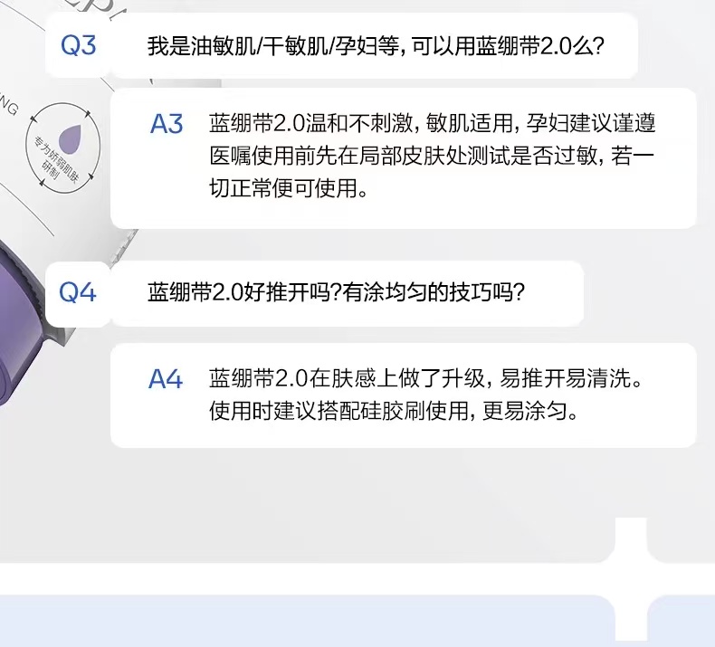The image size is (715, 647).
Task: Open the Q4 question 蓝绷带2.0好推开吗
Action: pyautogui.click(x=337, y=292)
